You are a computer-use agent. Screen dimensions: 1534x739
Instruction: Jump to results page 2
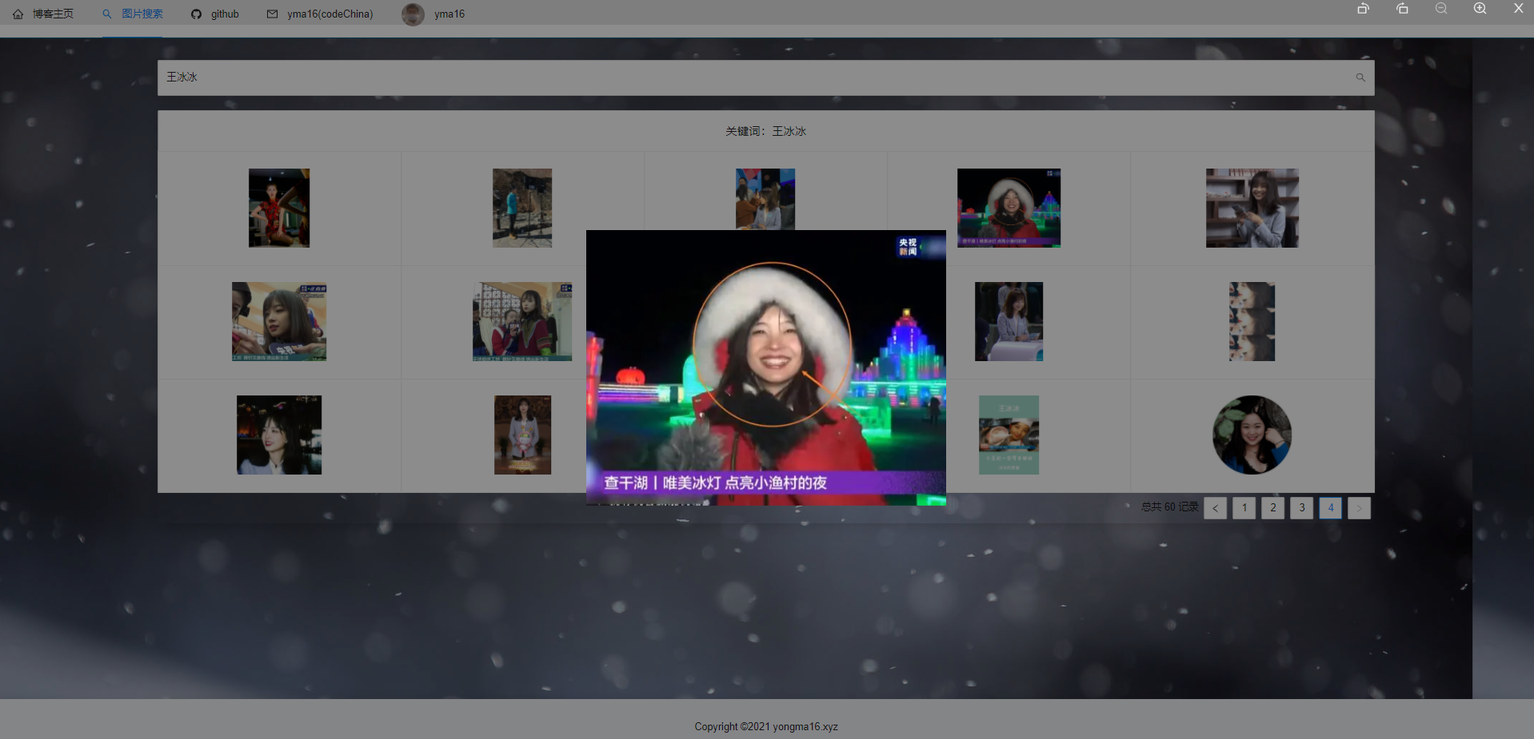(x=1272, y=508)
